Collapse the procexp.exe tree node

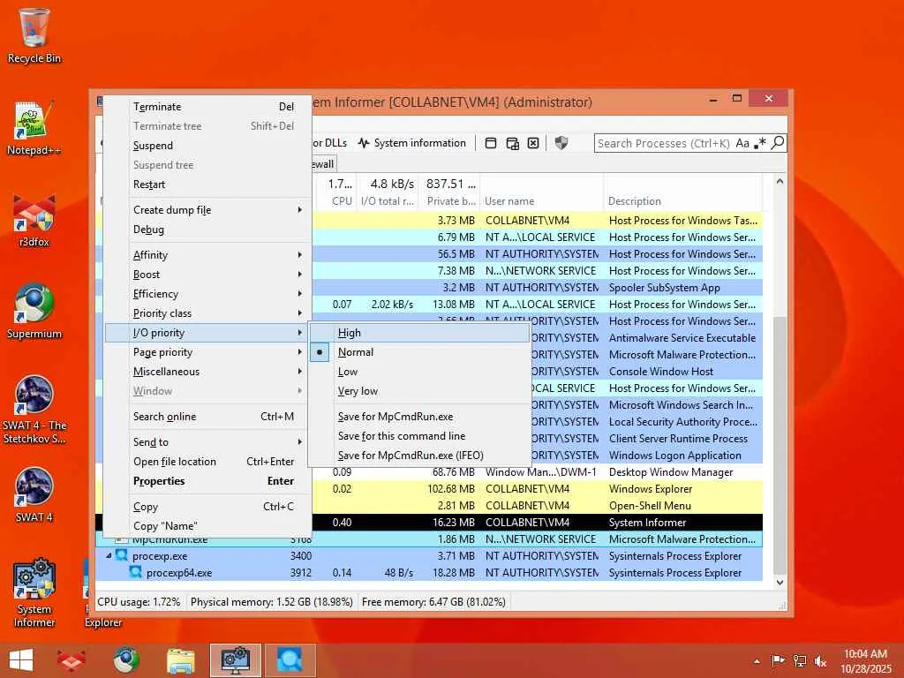coord(109,556)
